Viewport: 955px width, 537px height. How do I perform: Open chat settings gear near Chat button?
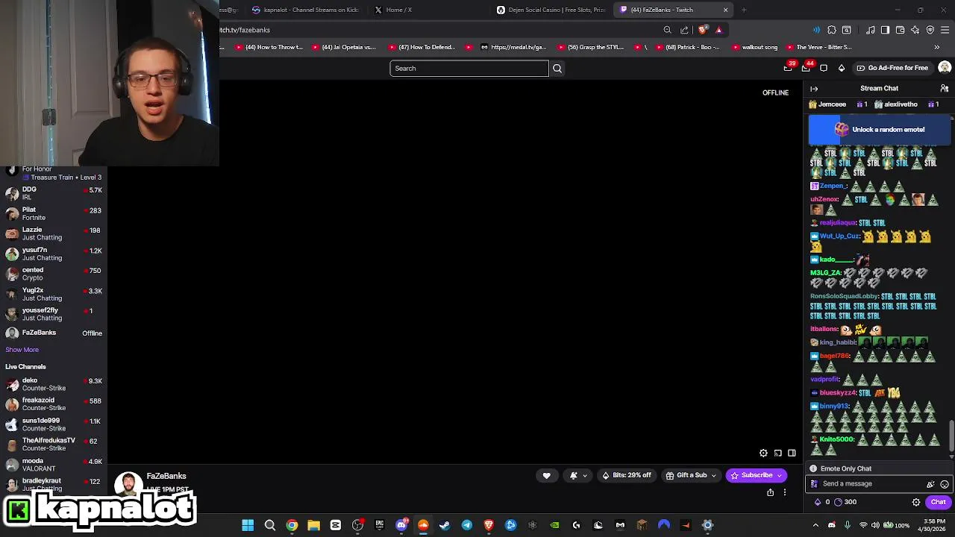click(916, 502)
